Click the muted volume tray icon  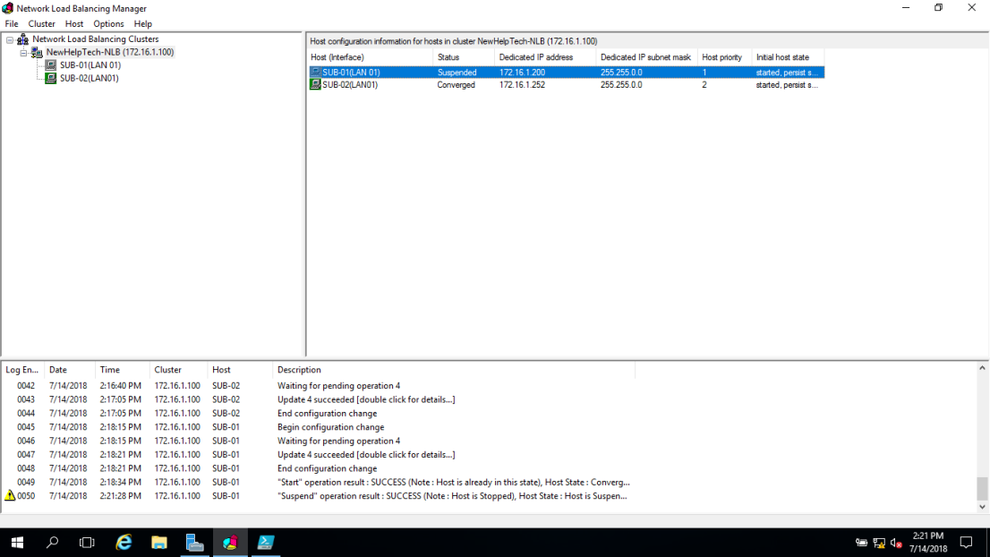tap(896, 543)
